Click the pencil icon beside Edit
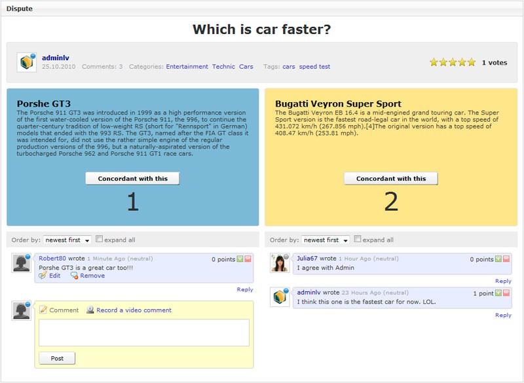The height and width of the screenshot is (383, 524). click(43, 276)
